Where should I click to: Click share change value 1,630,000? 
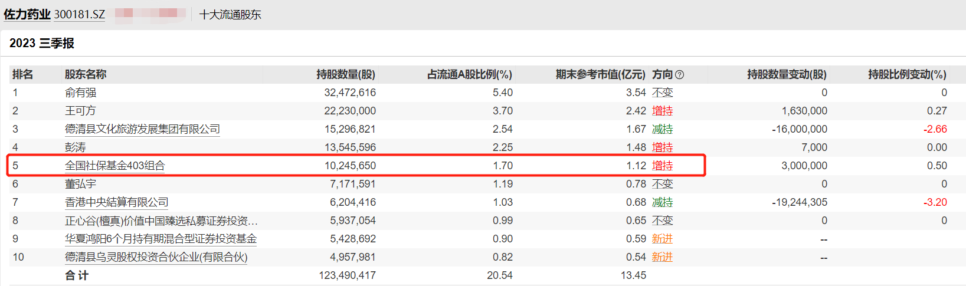click(x=804, y=111)
